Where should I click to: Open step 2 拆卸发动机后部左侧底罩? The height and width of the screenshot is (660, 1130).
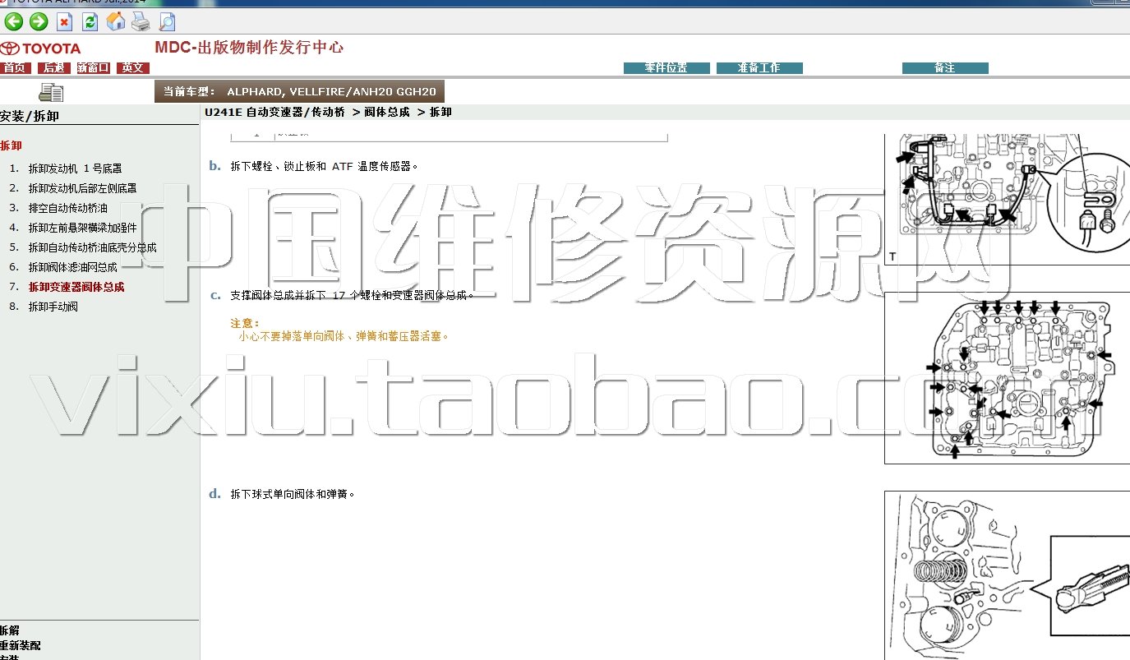coord(83,188)
